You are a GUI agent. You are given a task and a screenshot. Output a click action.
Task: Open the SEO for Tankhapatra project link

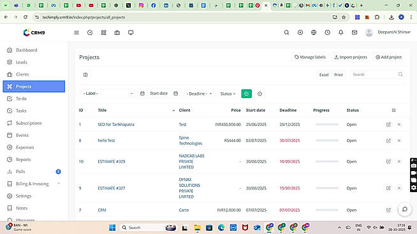click(116, 125)
